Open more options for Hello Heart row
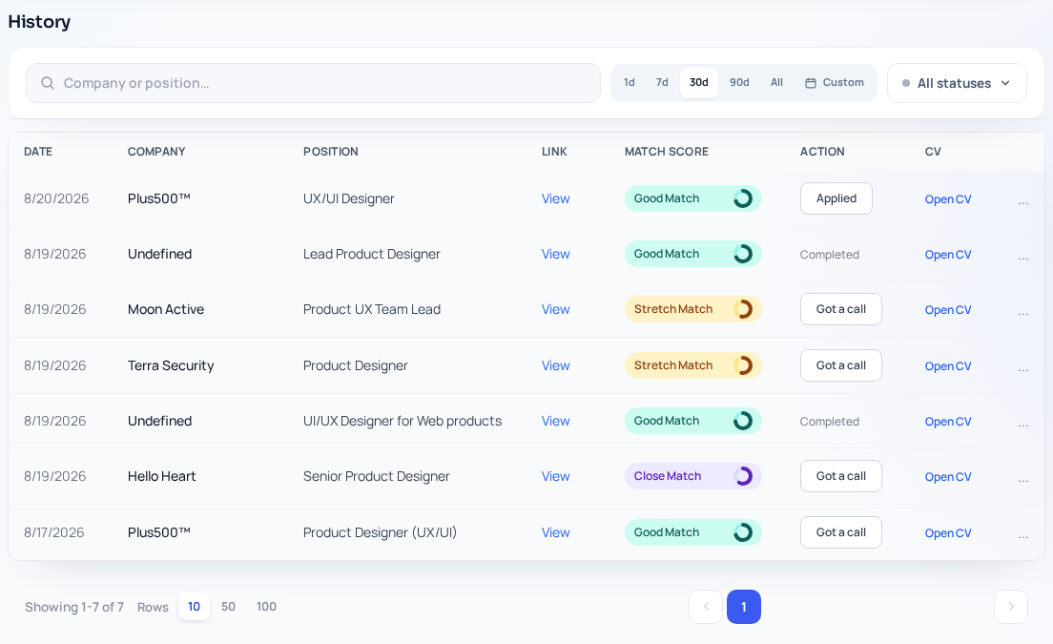The width and height of the screenshot is (1053, 644). click(x=1022, y=480)
